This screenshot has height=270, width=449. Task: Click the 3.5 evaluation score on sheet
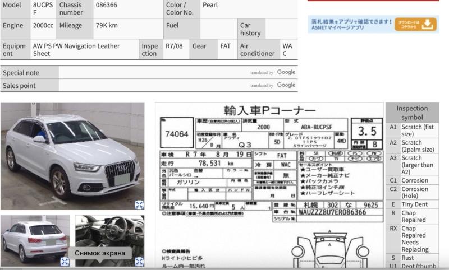click(366, 131)
